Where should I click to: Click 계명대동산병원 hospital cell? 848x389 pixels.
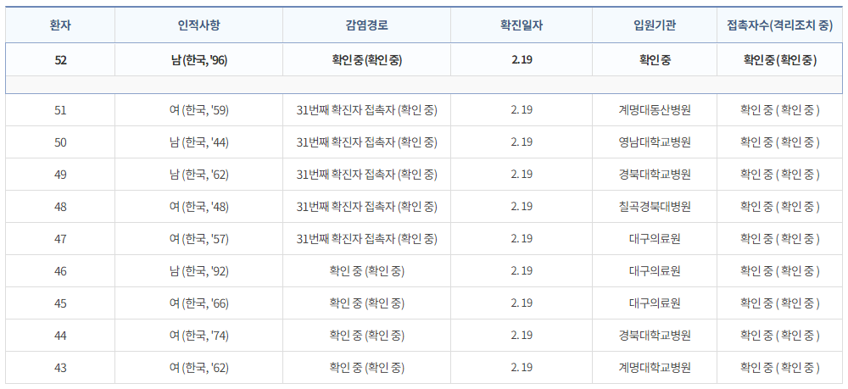pyautogui.click(x=655, y=109)
